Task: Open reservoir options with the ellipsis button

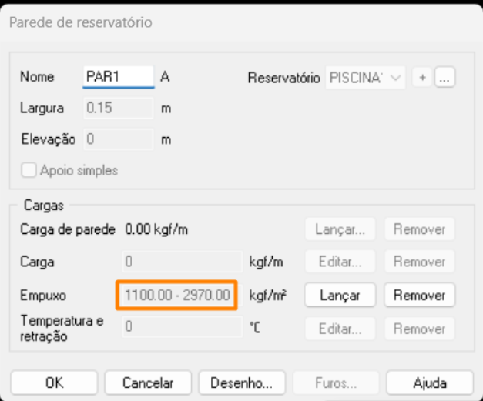Action: [x=444, y=77]
